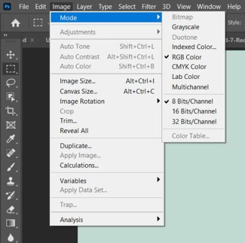Click the Image menu
Viewport: 245px width, 243px height.
coord(61,7)
